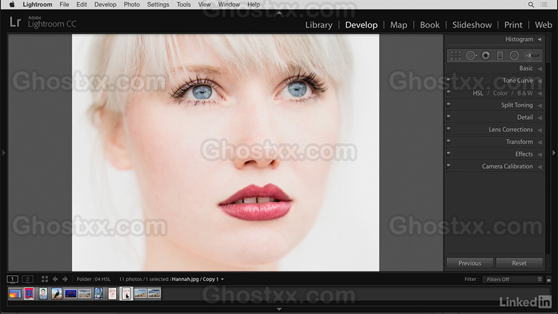The height and width of the screenshot is (314, 558).
Task: Hide right panel via edge arrow
Action: pyautogui.click(x=554, y=153)
